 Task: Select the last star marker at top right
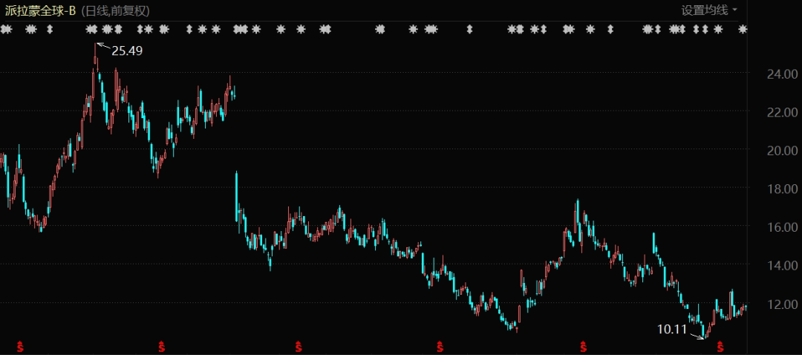click(x=743, y=30)
